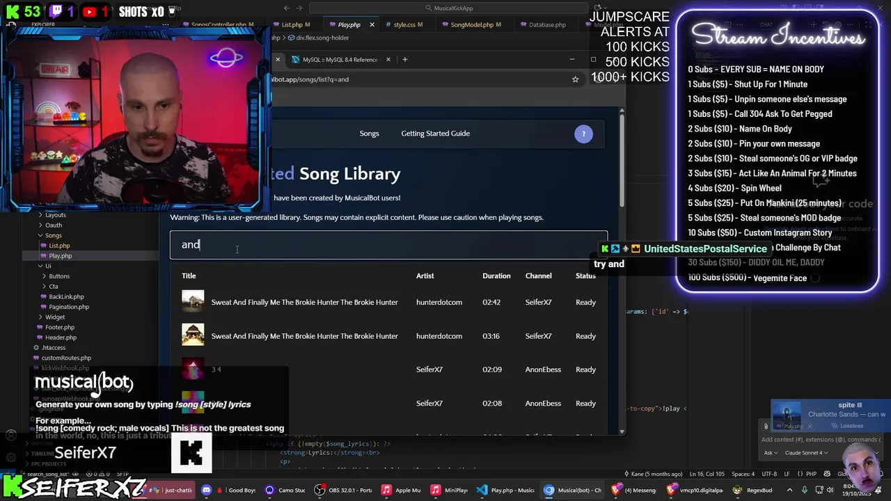
Task: Click AnonEbess channel in the 02:09 row
Action: click(543, 369)
